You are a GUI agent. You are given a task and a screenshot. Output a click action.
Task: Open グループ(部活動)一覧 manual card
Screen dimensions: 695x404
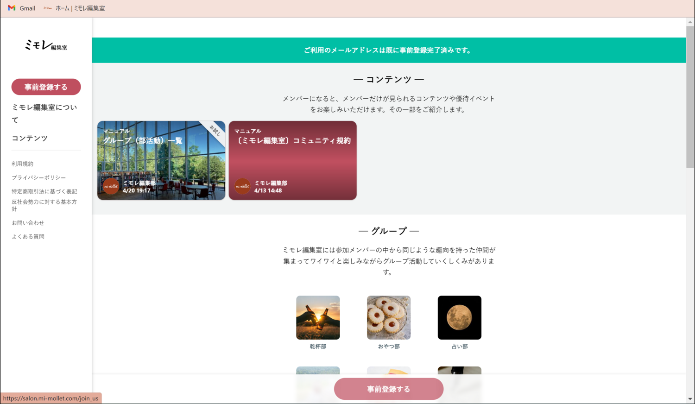pyautogui.click(x=161, y=160)
